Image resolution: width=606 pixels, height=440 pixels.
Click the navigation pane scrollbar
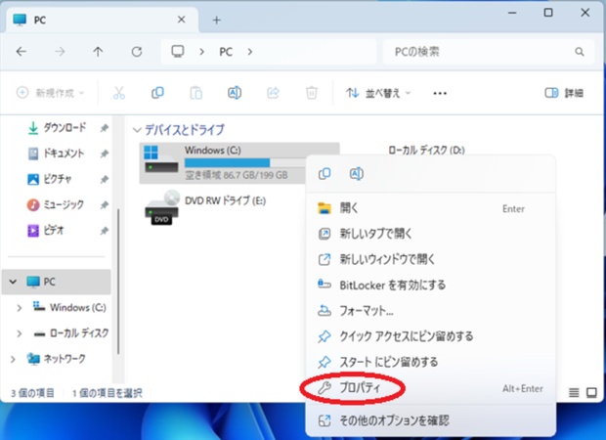(x=118, y=282)
